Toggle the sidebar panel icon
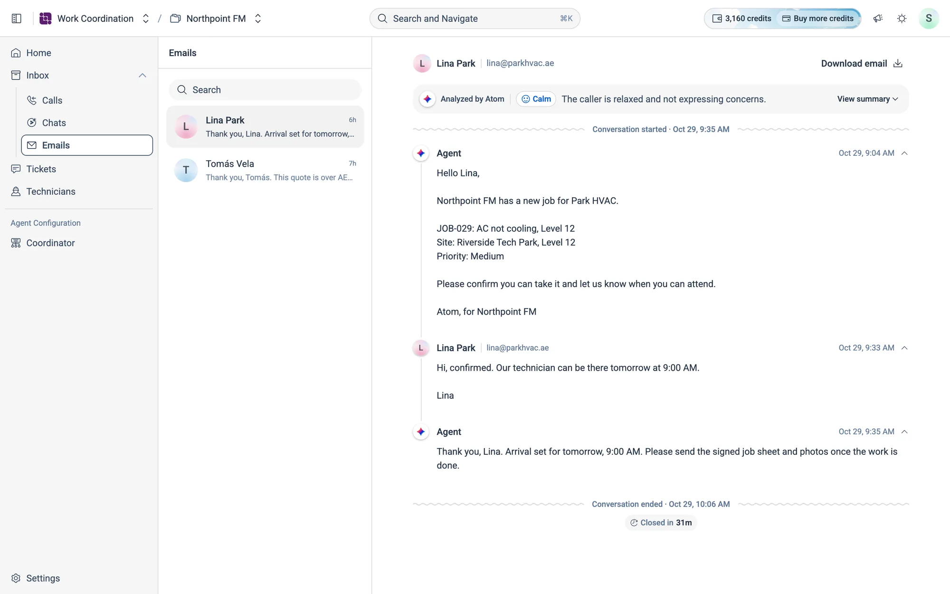950x594 pixels. 17,19
